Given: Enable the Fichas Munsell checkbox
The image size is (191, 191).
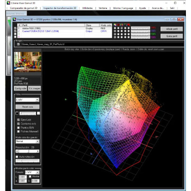Looking at the screenshot, I should click(18, 131).
